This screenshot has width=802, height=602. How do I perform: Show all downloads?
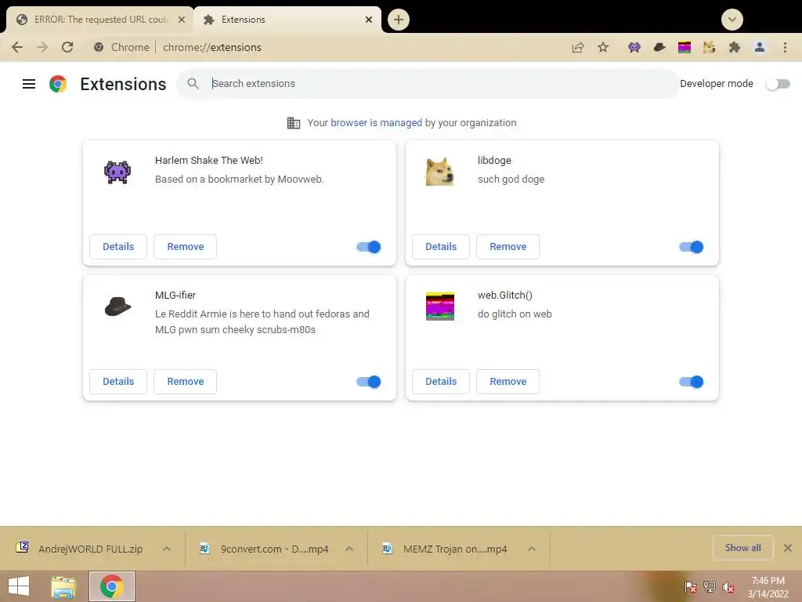(x=742, y=548)
